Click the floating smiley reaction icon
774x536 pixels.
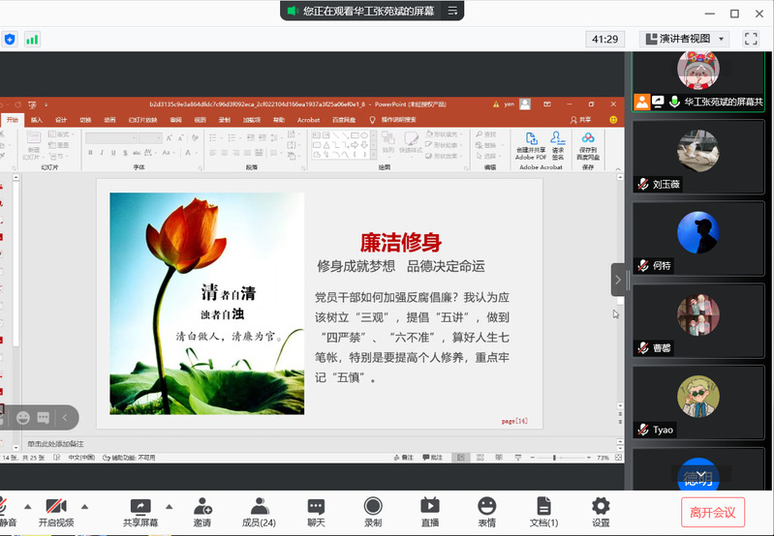point(23,418)
